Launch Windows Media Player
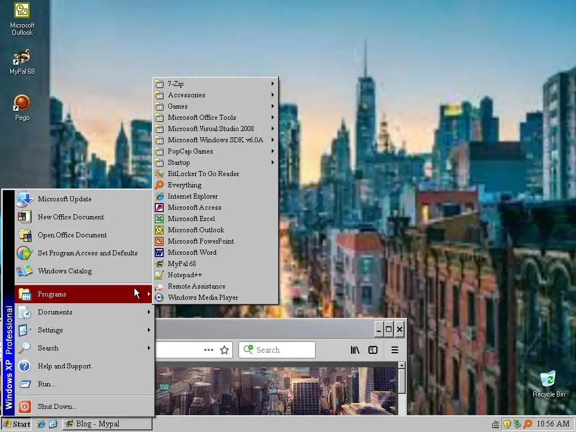Viewport: 576px width, 432px height. [215, 298]
